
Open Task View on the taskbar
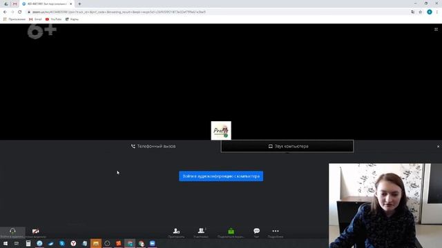coord(17,243)
